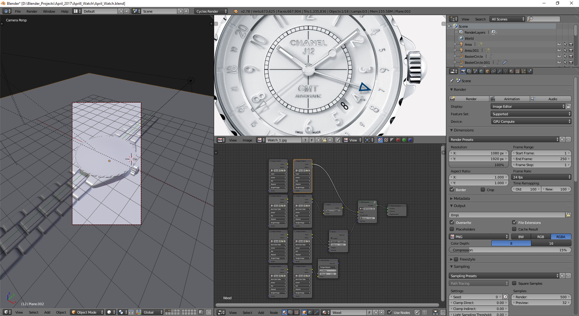Open the Help menu

tap(65, 11)
